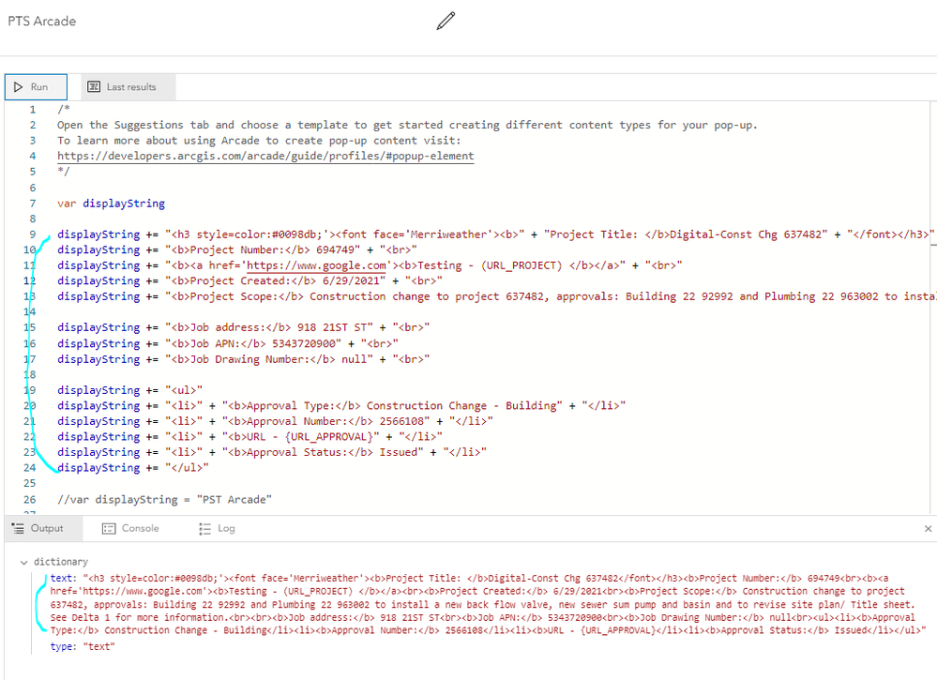
Task: Select the type text result entry
Action: (83, 646)
